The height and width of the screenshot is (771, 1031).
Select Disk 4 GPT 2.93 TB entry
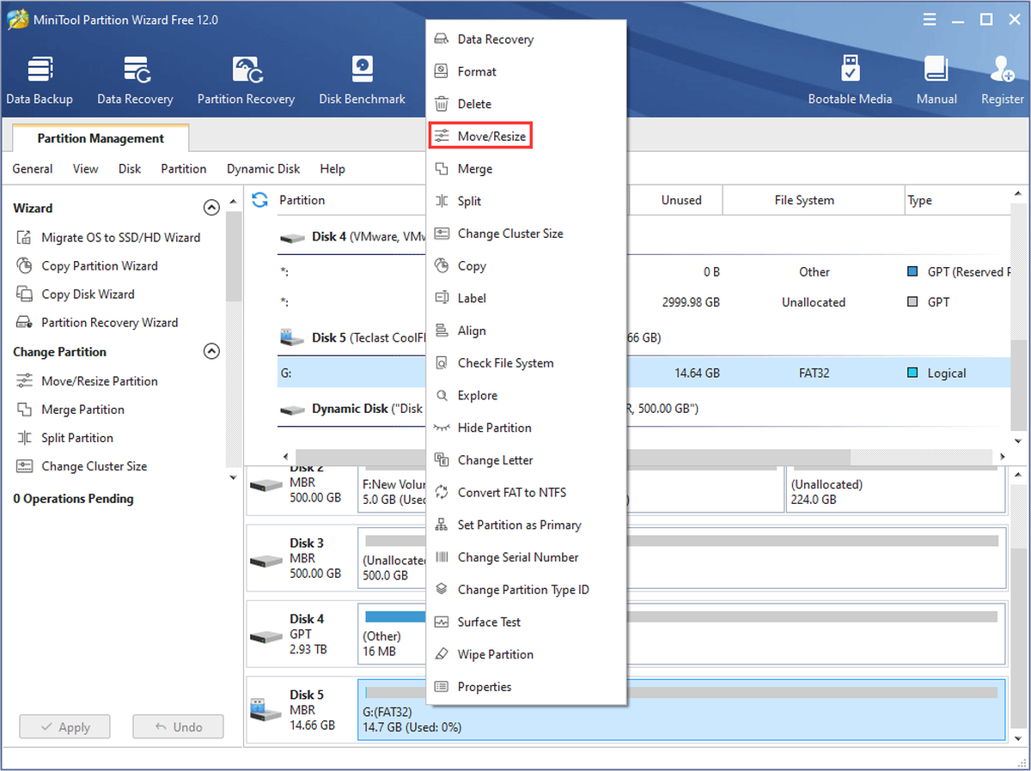[302, 634]
